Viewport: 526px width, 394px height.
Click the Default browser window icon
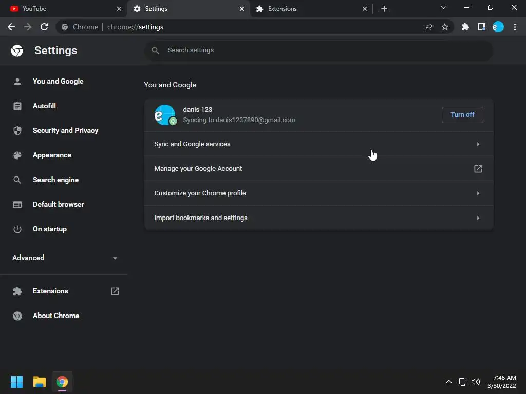17,204
